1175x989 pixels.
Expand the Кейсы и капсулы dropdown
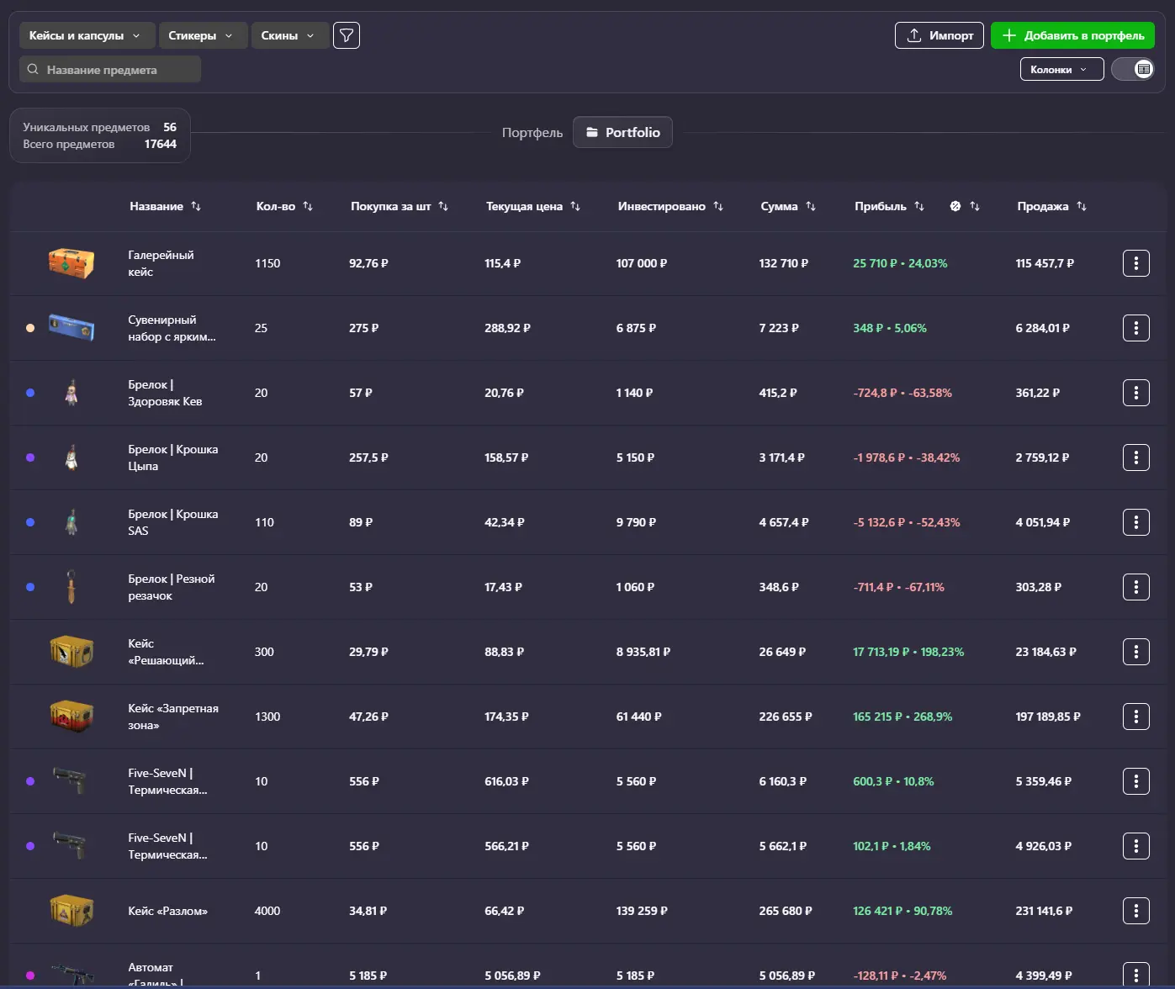pyautogui.click(x=87, y=35)
